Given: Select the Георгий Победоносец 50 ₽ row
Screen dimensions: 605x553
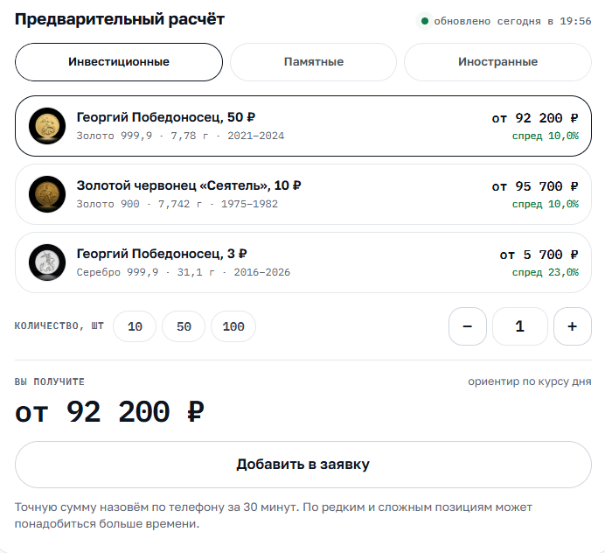Looking at the screenshot, I should (303, 126).
